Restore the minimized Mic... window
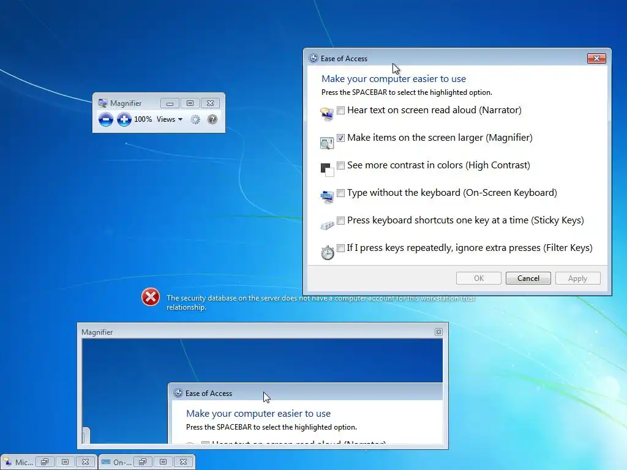Viewport: 627px width, 470px height. coord(45,461)
